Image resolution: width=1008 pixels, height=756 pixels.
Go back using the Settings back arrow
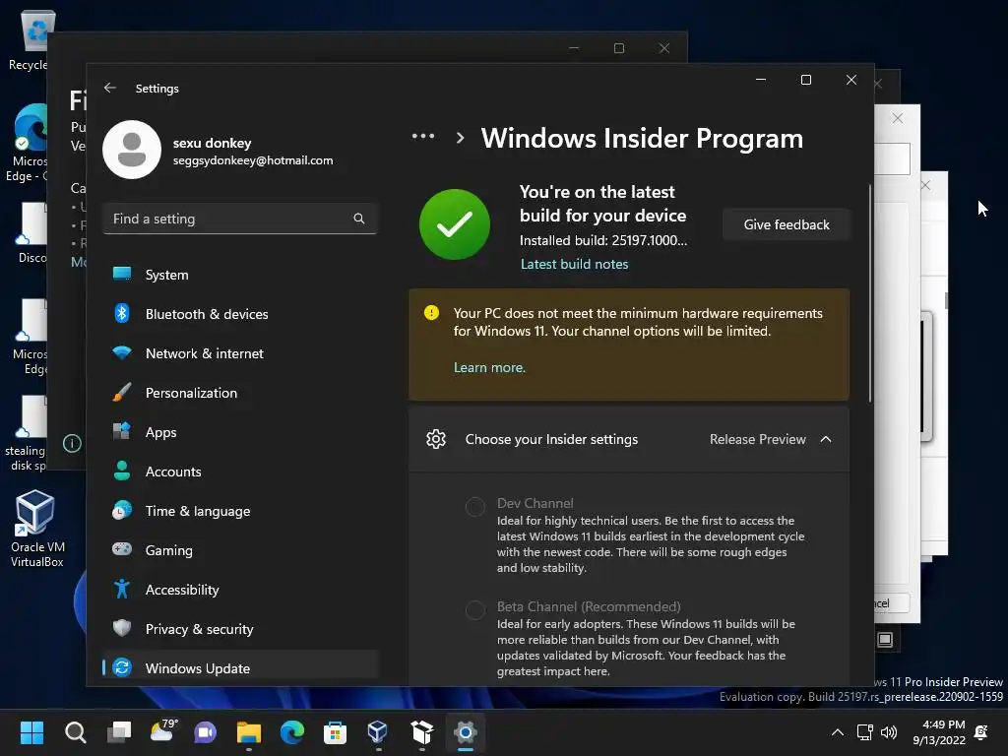pos(110,88)
